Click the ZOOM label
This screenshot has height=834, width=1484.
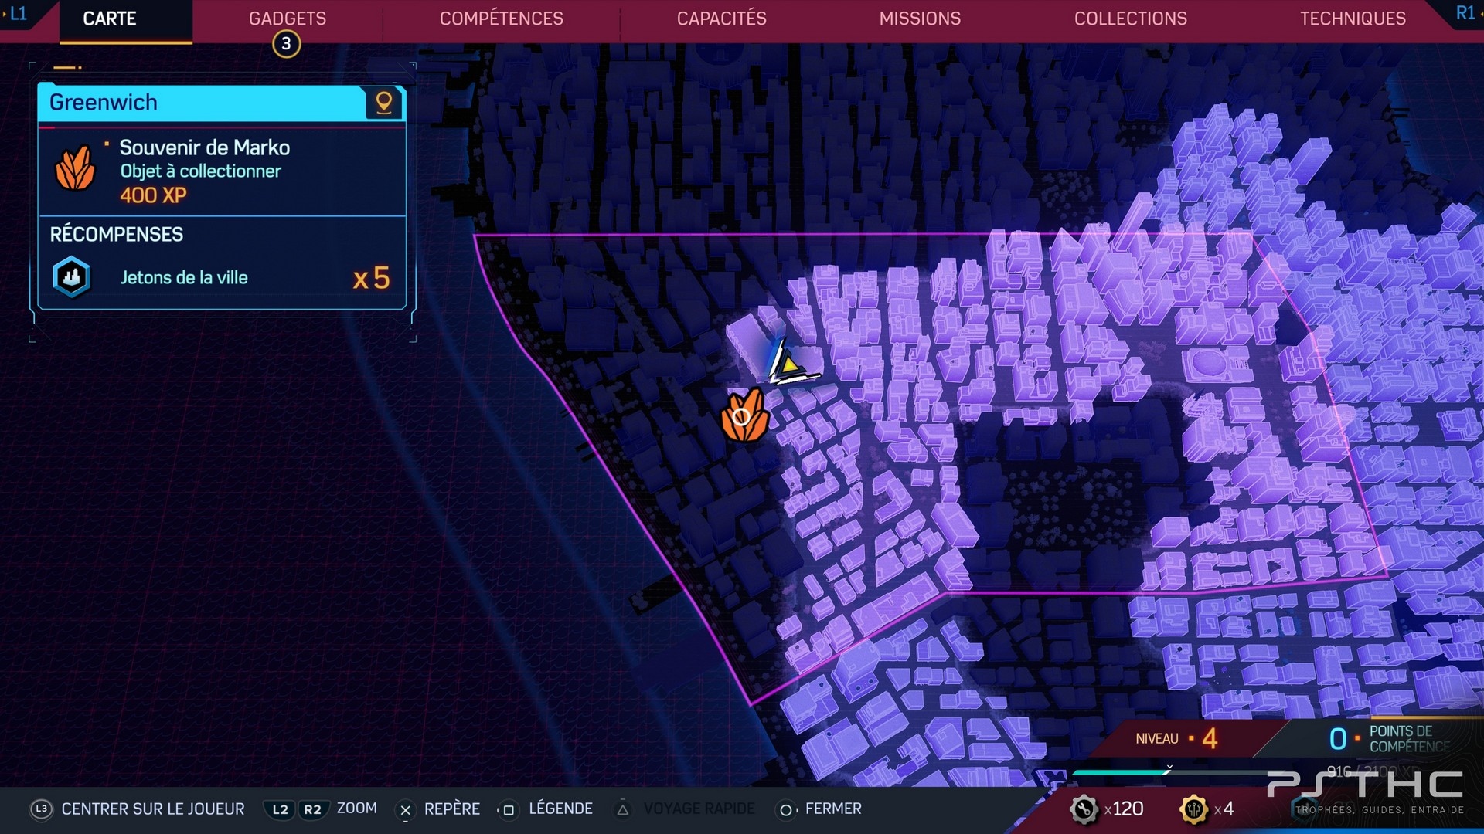click(357, 809)
